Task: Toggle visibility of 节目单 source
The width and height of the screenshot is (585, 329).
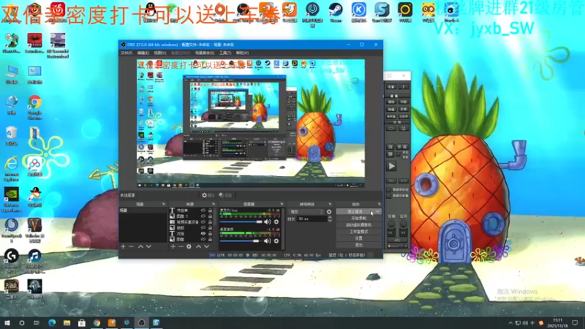Action: 203,211
